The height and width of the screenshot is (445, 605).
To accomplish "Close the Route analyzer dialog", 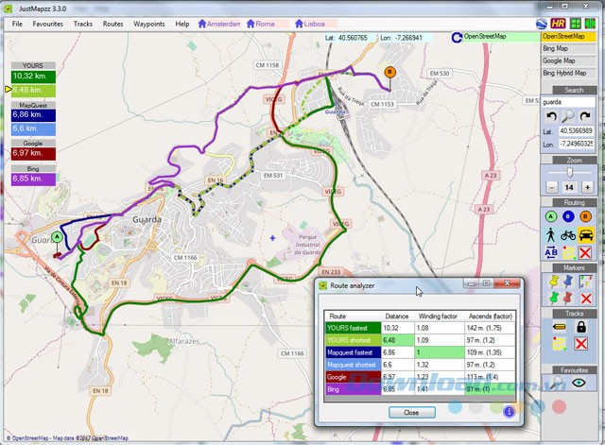I will coord(411,413).
